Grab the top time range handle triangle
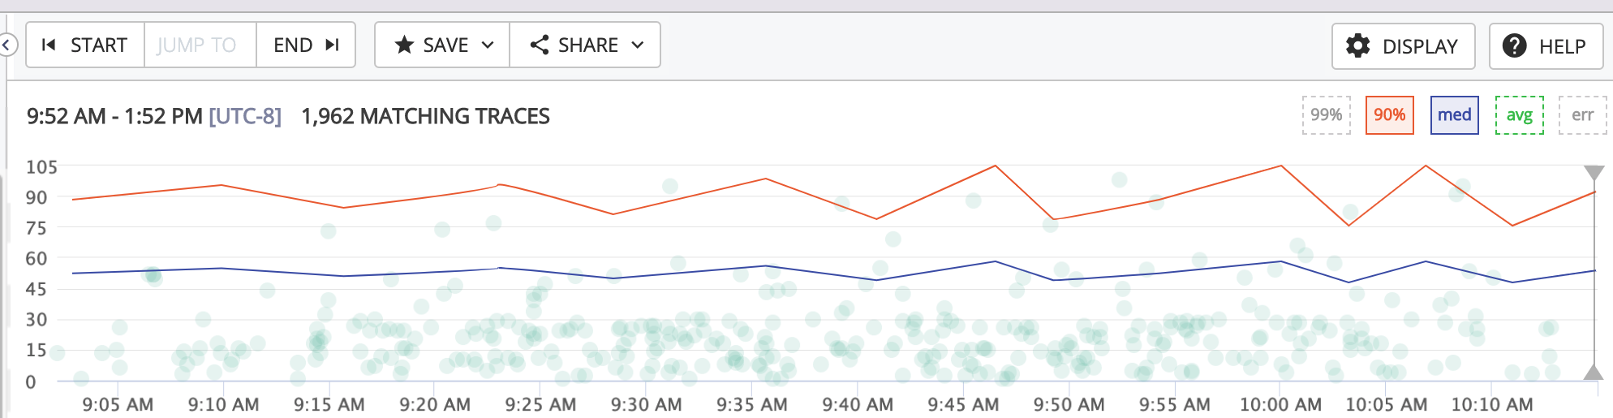Viewport: 1613px width, 418px height. (x=1594, y=173)
